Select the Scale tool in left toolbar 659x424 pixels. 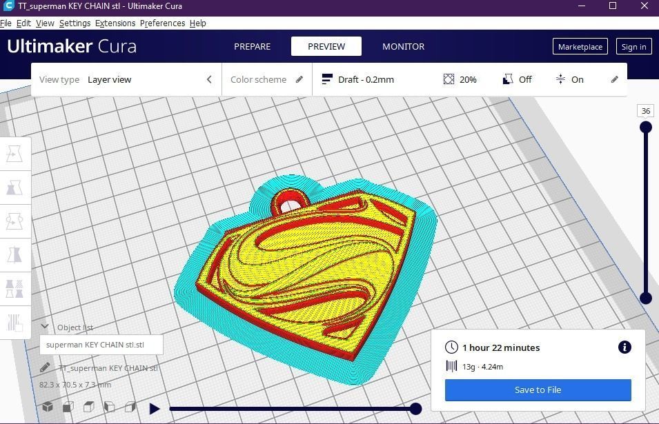pos(14,188)
